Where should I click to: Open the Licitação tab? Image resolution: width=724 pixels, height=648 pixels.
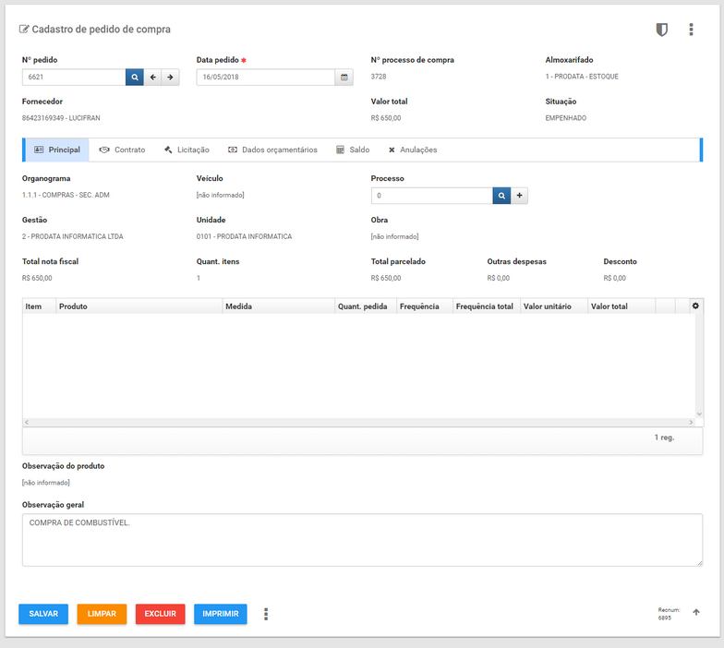(187, 150)
